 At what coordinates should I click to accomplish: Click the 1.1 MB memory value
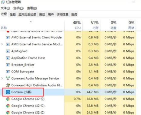(93, 72)
